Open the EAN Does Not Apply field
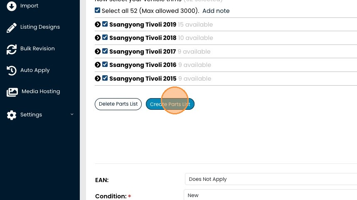This screenshot has width=357, height=200. 271,179
